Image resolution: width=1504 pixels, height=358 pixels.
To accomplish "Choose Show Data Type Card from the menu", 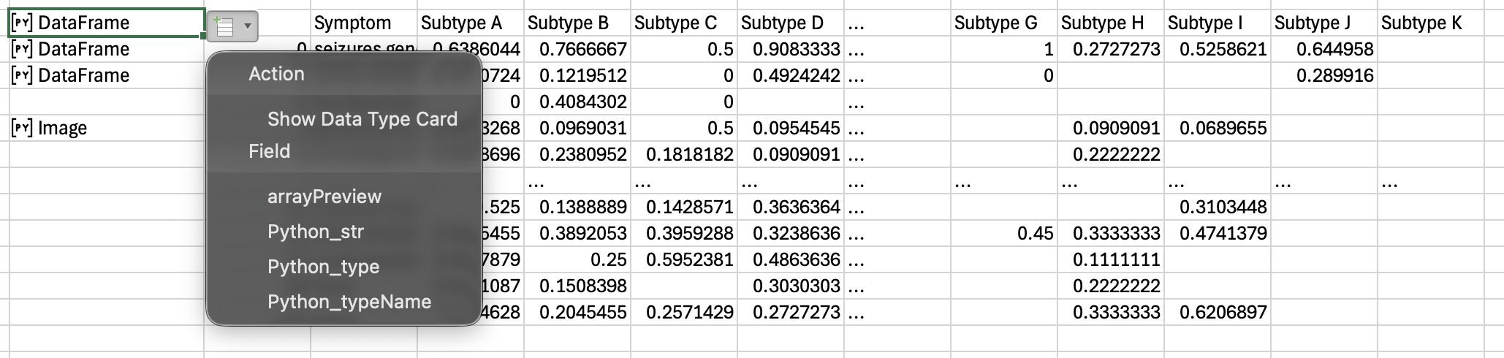I will [362, 119].
